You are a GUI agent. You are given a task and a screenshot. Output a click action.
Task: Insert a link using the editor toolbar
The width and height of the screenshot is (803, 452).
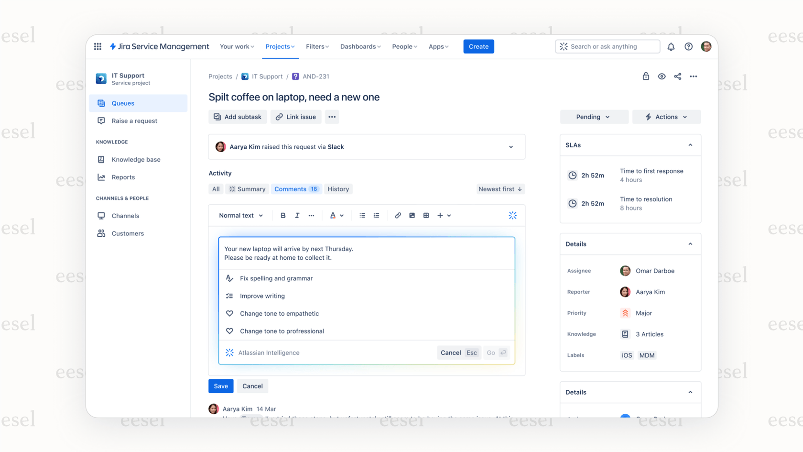(398, 215)
